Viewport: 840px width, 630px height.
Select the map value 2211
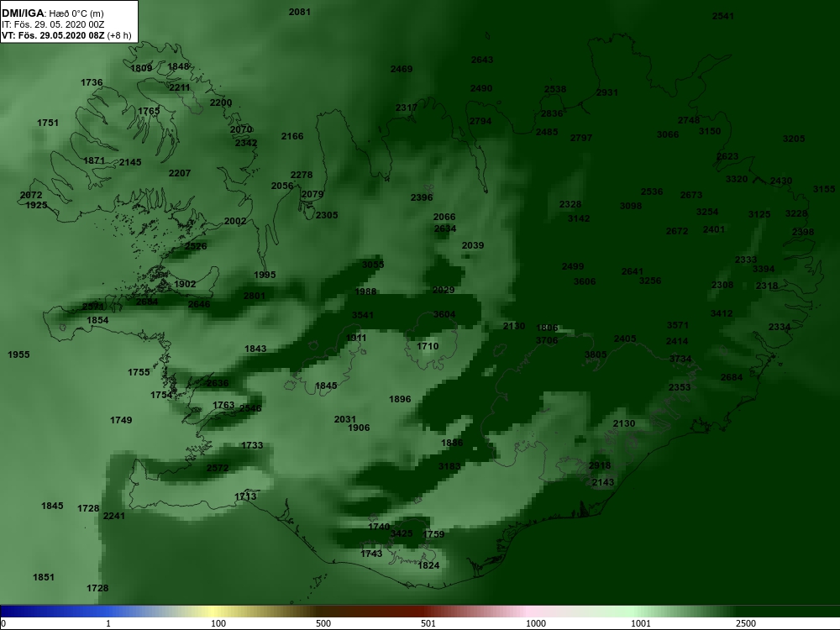[180, 88]
